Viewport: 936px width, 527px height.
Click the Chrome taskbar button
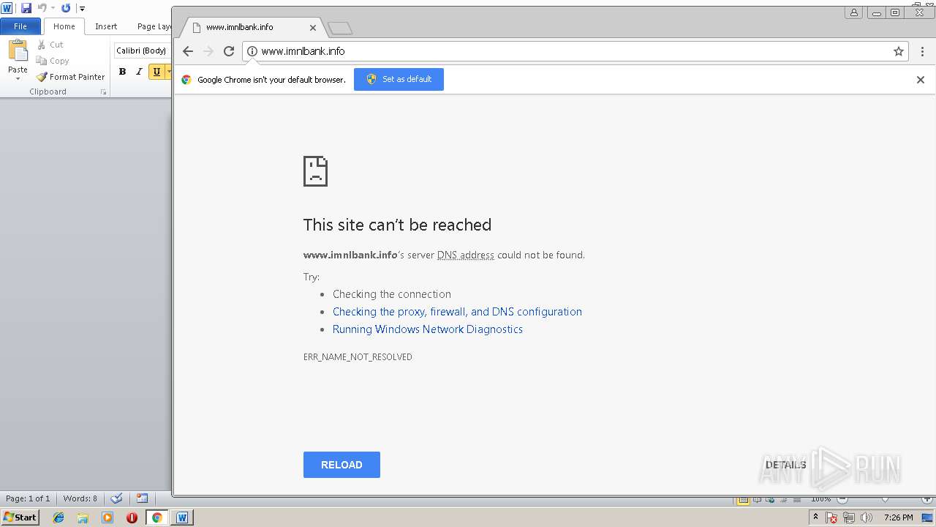coord(157,517)
